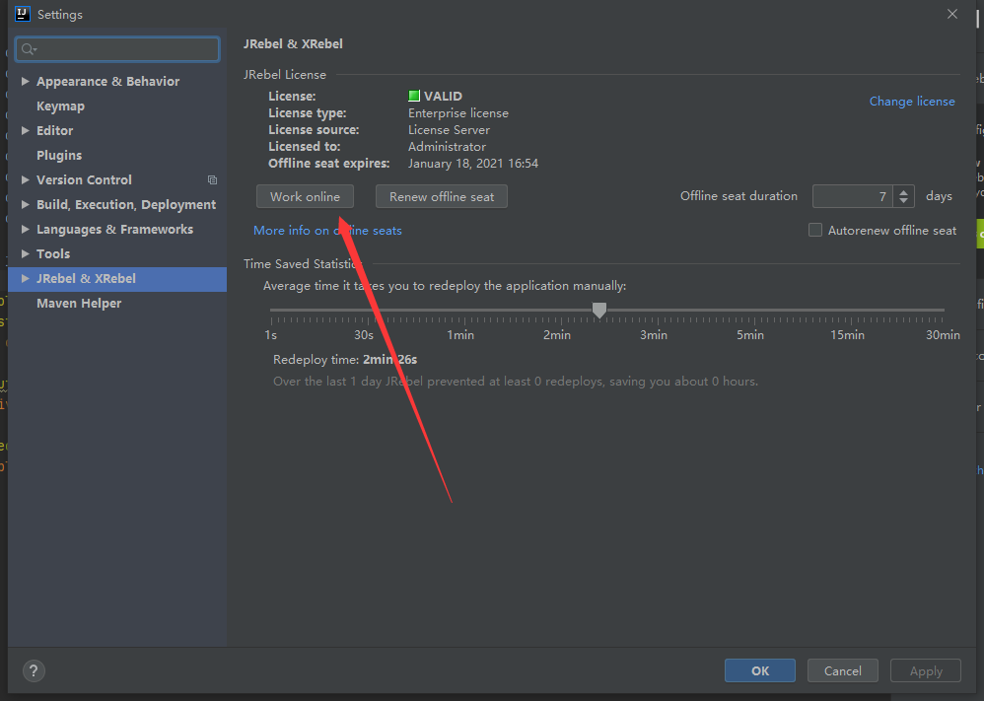Open the Keymap settings page

60,106
